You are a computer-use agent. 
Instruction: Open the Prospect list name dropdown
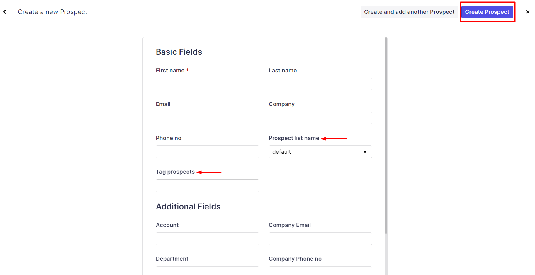pos(320,152)
